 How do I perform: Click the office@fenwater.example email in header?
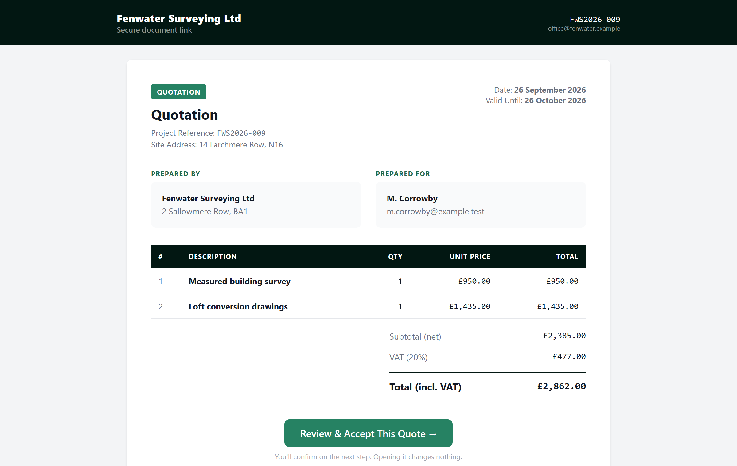(x=584, y=29)
